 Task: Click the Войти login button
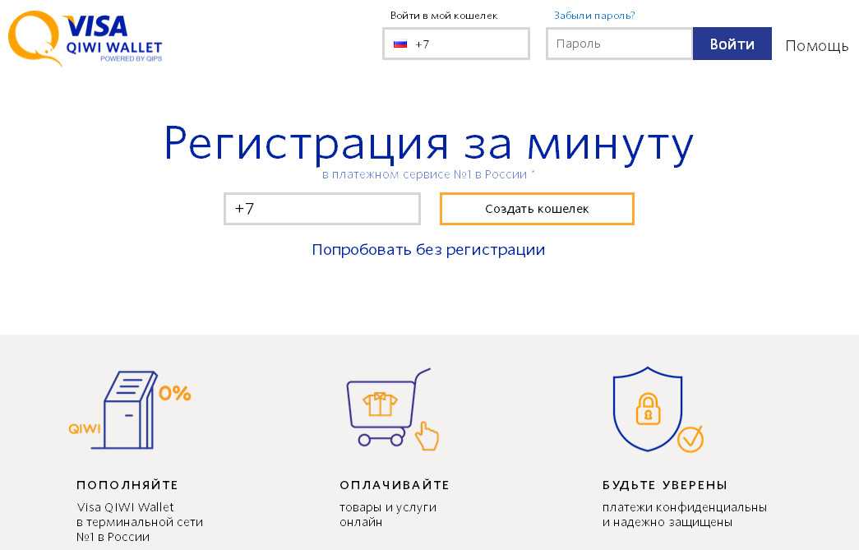click(x=732, y=44)
